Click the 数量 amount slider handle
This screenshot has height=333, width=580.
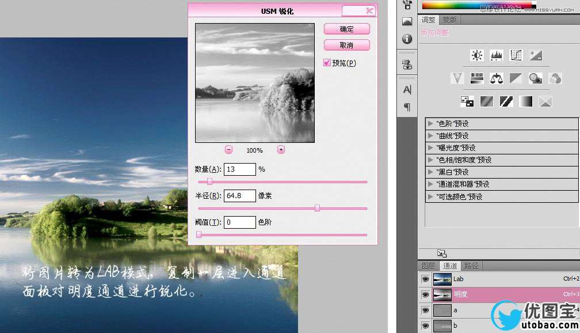(x=209, y=181)
